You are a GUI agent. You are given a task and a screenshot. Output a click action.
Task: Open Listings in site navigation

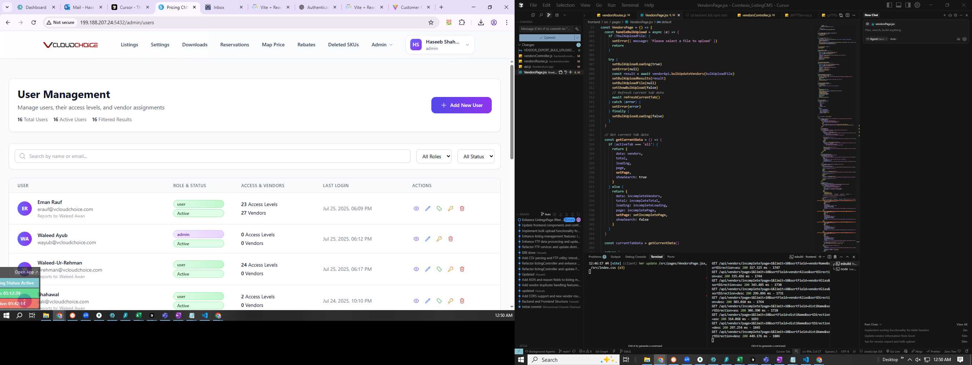coord(129,45)
